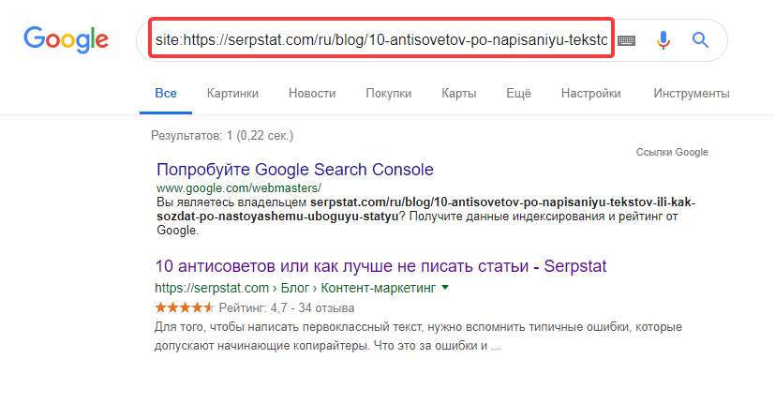Click the Google logo
The height and width of the screenshot is (404, 775).
[67, 39]
